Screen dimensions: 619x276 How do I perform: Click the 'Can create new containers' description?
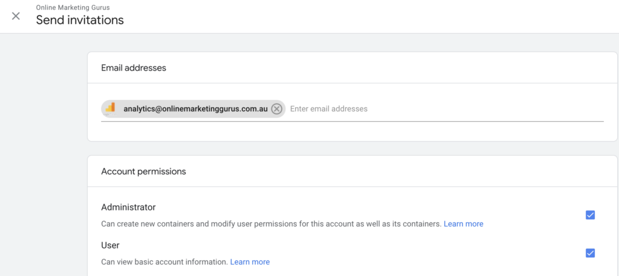[x=271, y=224]
